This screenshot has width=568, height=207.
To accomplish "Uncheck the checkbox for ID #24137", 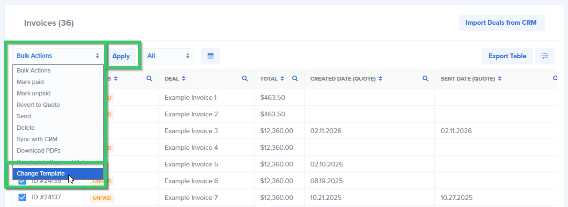I will tap(22, 197).
